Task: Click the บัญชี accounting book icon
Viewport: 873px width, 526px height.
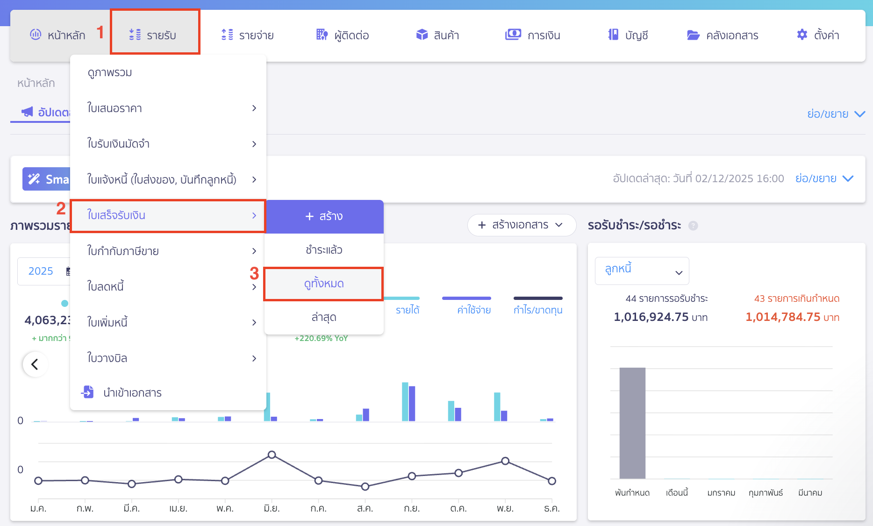Action: pos(613,35)
